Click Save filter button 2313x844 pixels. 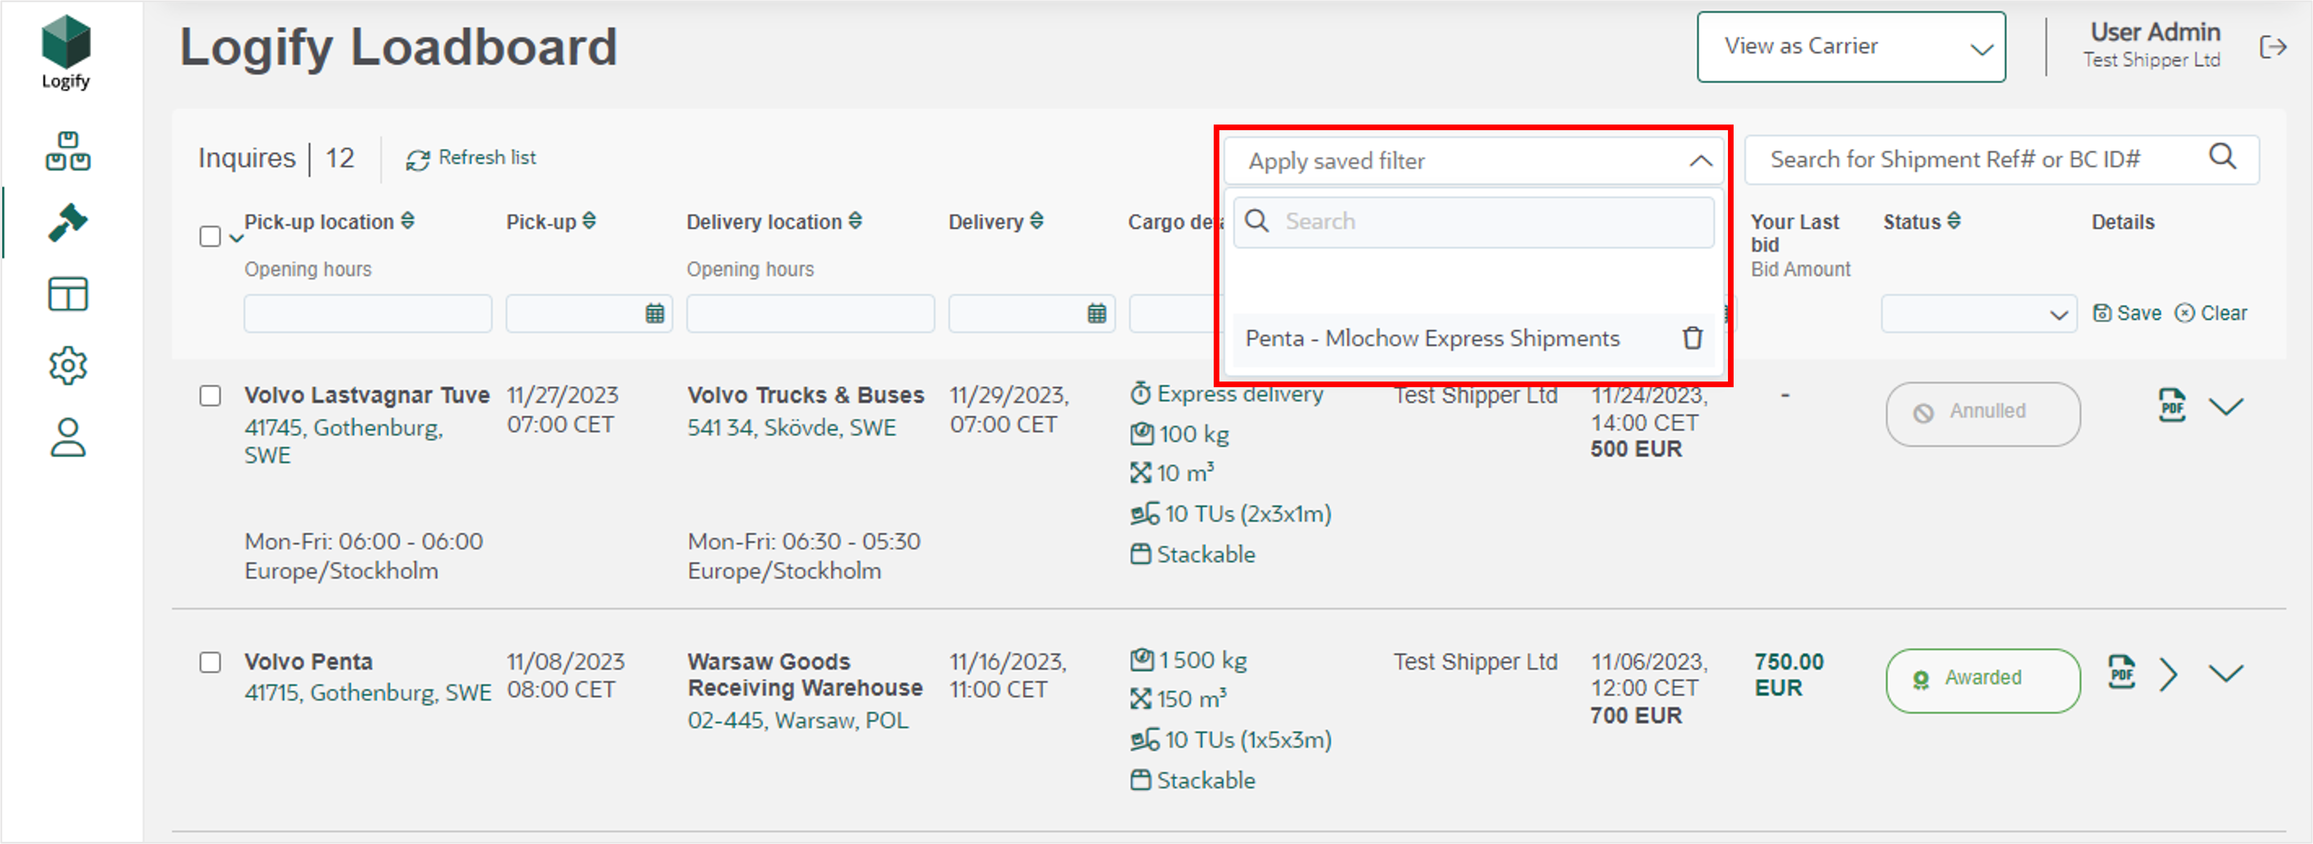[x=2127, y=314]
